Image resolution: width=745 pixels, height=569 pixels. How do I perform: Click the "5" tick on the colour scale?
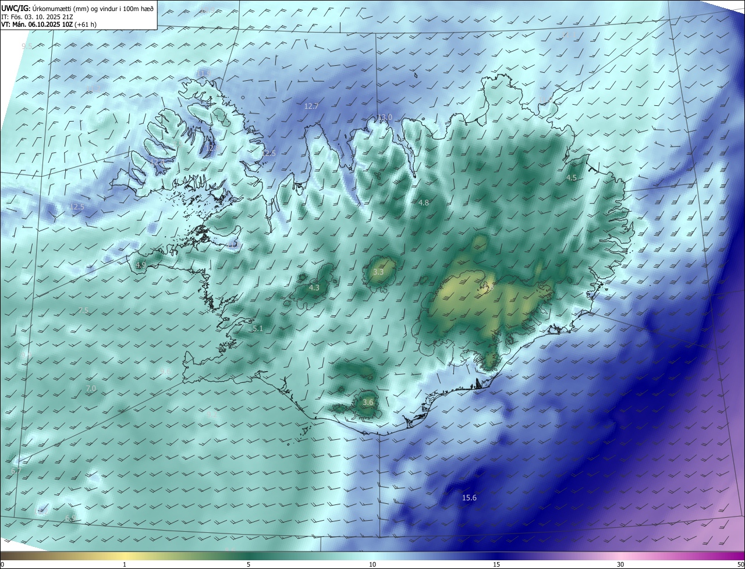click(x=249, y=564)
